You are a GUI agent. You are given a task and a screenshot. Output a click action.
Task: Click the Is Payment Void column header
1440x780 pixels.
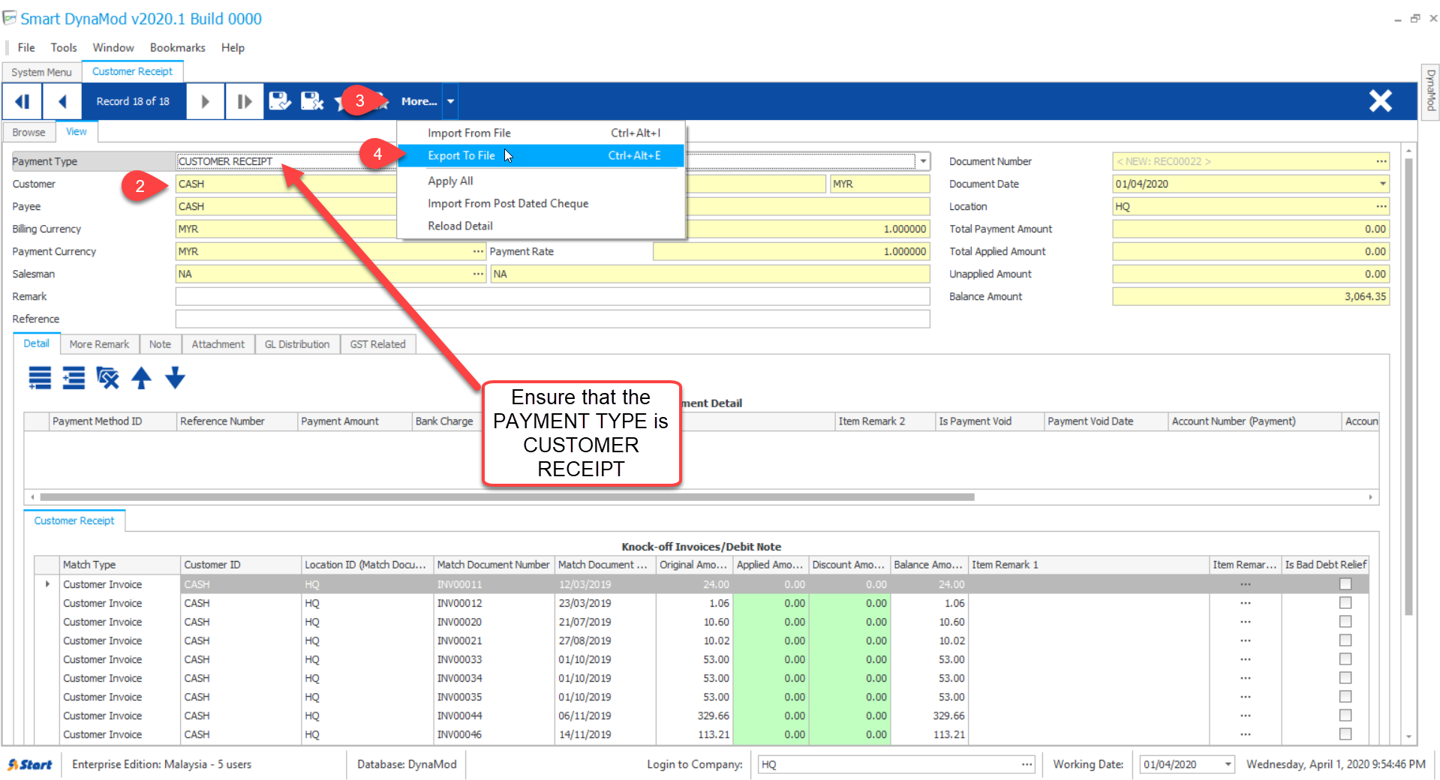(x=989, y=421)
